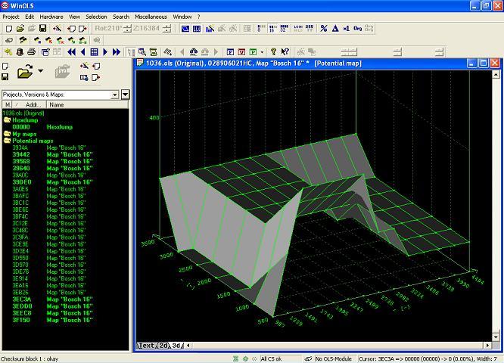Go to previous map with single left arrow
Image resolution: width=504 pixels, height=363 pixels.
[x=83, y=51]
